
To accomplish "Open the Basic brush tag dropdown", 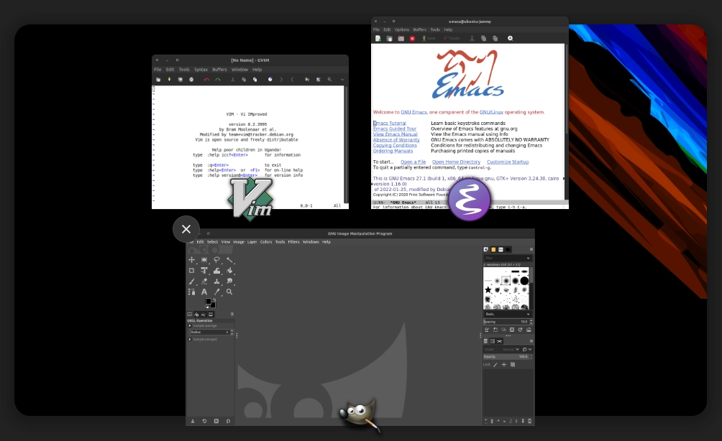I will pyautogui.click(x=508, y=314).
